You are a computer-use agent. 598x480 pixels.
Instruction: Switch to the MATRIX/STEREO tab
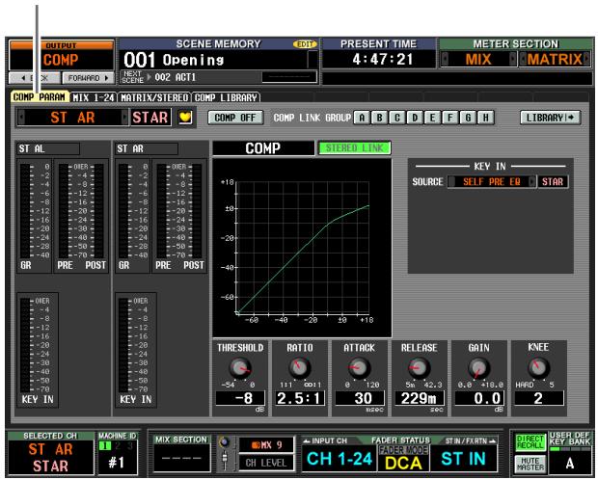click(x=154, y=97)
